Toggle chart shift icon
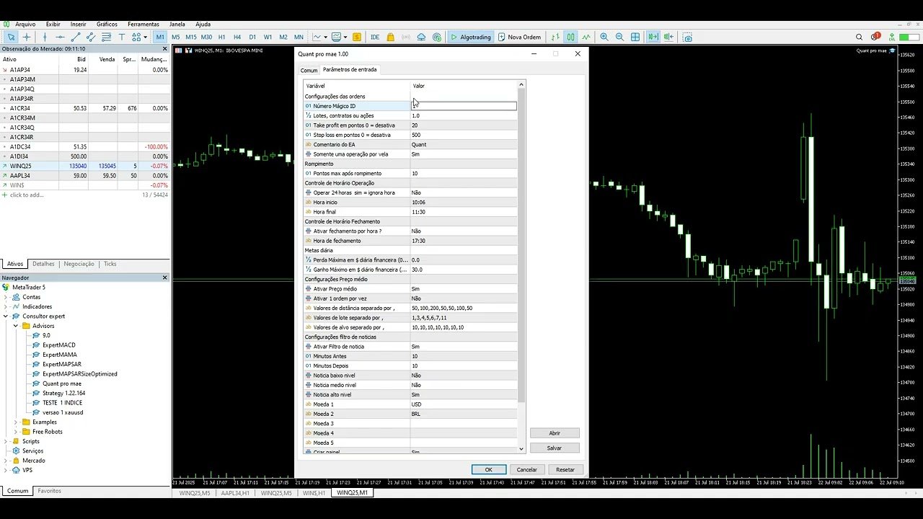 pyautogui.click(x=669, y=37)
